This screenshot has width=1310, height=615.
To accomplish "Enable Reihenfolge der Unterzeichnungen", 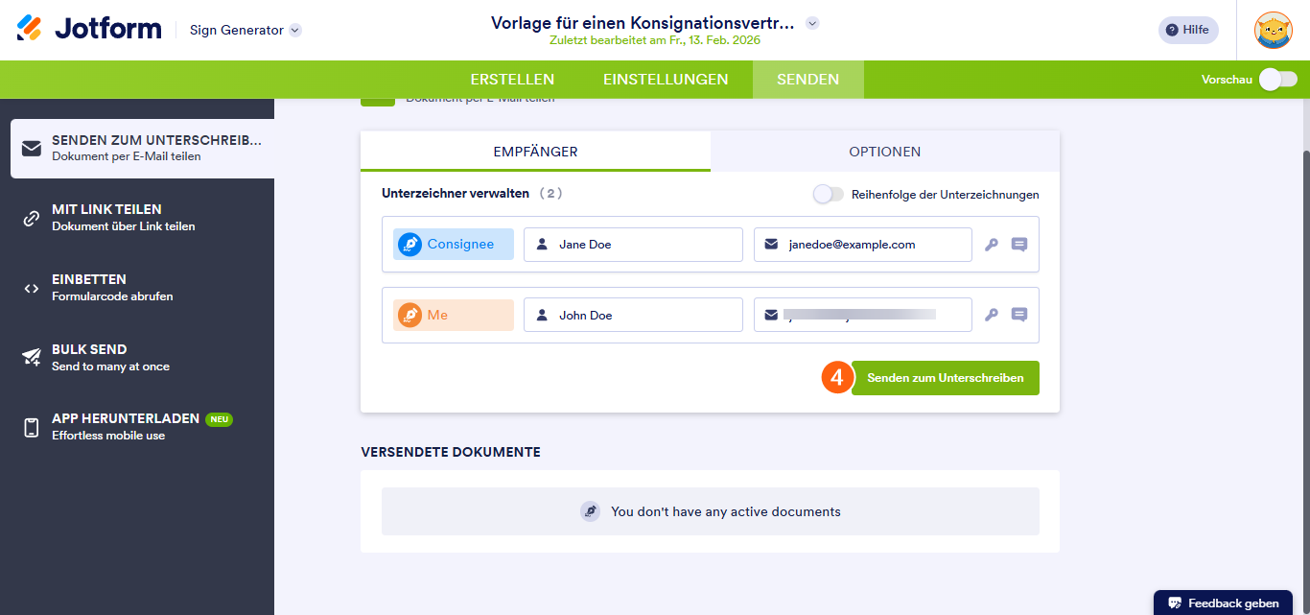I will click(x=828, y=194).
